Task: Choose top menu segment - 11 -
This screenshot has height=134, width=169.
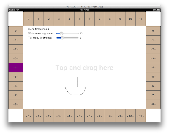Action: click(140, 19)
